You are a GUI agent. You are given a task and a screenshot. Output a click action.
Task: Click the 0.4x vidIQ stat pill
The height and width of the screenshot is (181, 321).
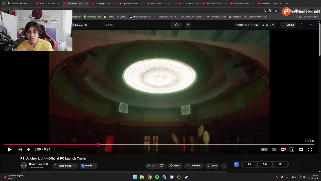[265, 164]
